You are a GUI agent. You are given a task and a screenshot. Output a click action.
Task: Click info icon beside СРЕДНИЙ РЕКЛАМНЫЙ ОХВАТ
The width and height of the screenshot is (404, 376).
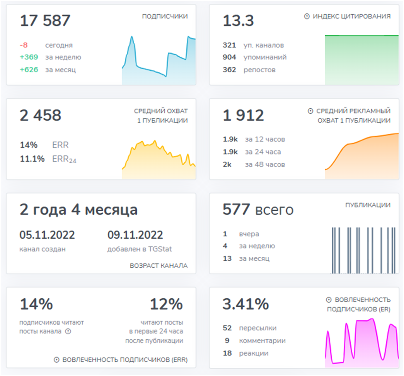[311, 111]
